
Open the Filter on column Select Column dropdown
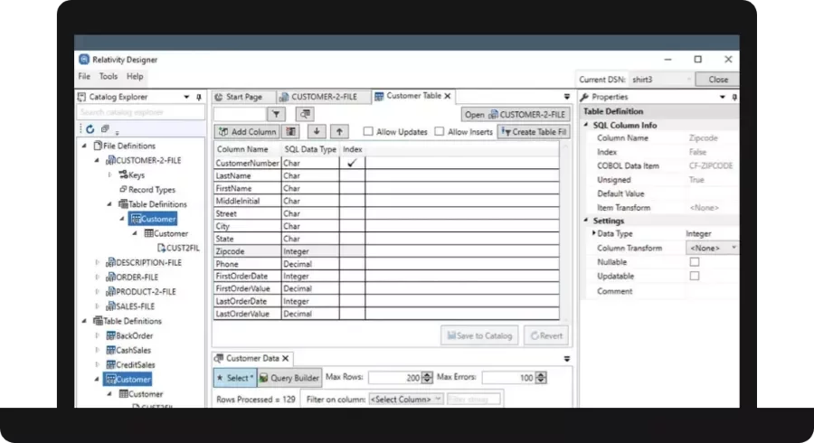tap(406, 399)
